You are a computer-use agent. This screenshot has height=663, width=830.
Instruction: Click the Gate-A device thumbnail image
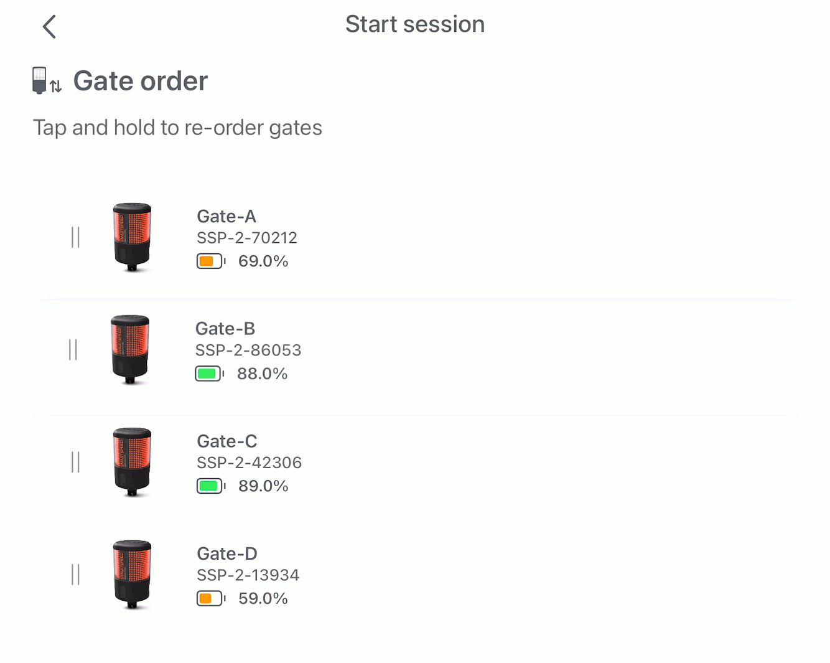point(132,237)
